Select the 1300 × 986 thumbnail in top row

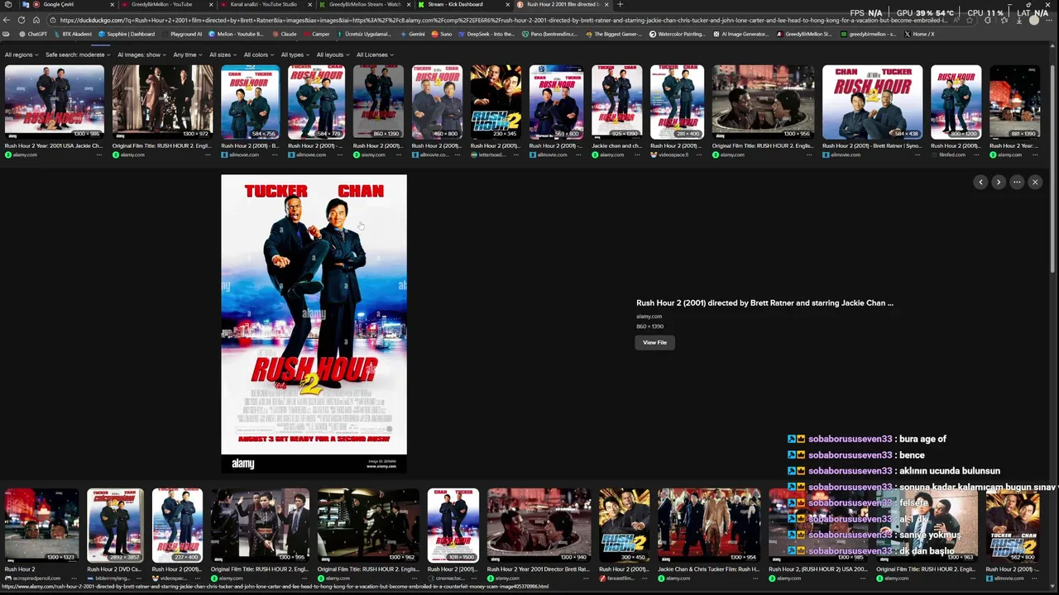click(54, 102)
